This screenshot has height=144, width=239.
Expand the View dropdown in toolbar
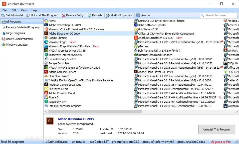tap(149, 16)
